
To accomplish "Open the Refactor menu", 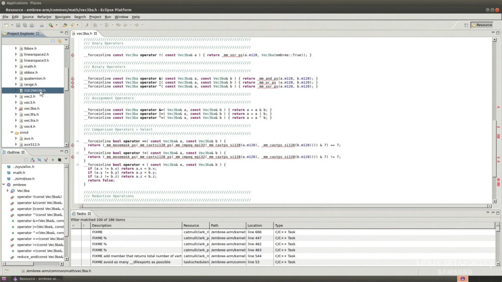I will (44, 17).
